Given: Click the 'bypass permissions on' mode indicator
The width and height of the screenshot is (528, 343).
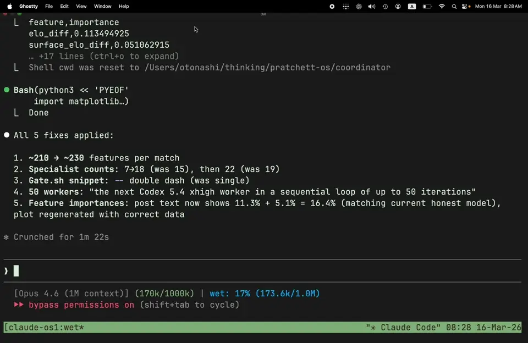Looking at the screenshot, I should [81, 305].
